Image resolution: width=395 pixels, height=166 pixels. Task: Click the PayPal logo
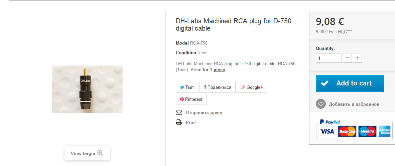[x=330, y=122]
